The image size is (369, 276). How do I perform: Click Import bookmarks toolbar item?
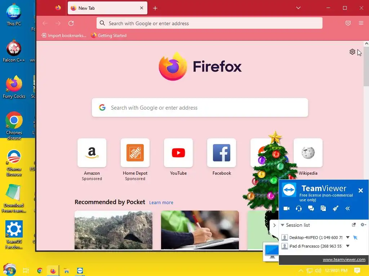click(64, 36)
